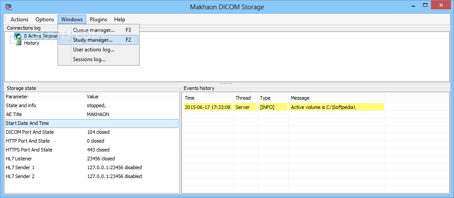Click the '23456 closed' value

pos(101,159)
